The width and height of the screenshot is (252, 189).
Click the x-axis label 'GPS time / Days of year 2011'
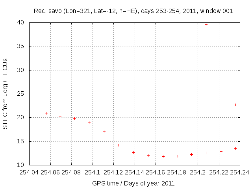[133, 183]
